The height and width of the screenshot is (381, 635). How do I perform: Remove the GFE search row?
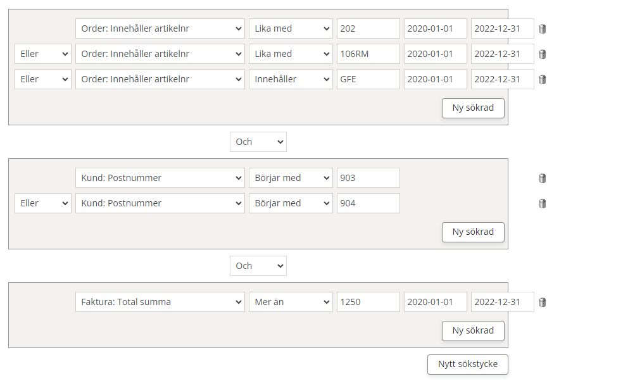pos(543,79)
